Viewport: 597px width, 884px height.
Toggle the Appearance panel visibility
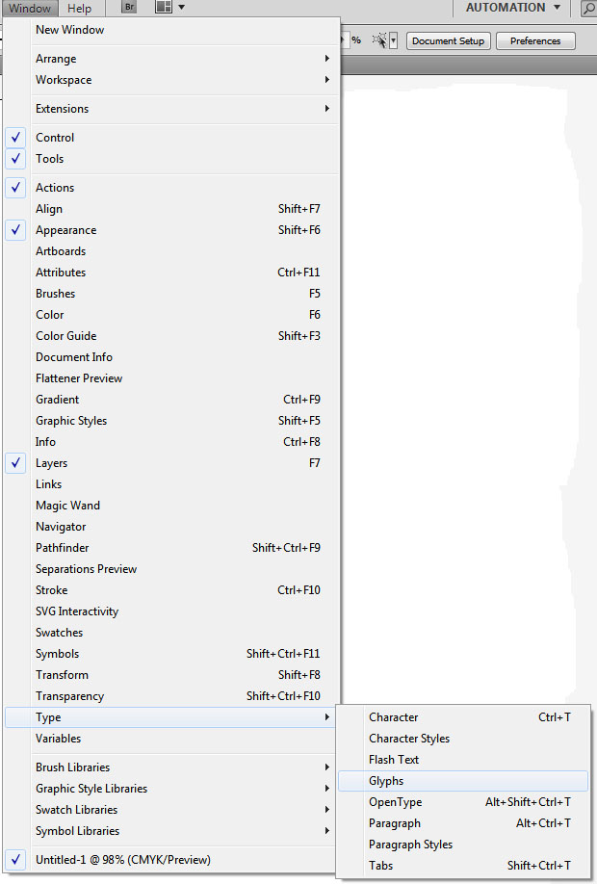coord(65,230)
